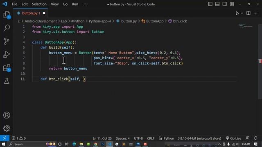Click the editor minimap

246,26
